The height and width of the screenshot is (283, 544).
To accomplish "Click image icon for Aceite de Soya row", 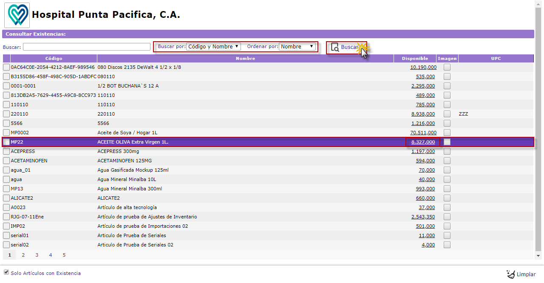I will [447, 133].
